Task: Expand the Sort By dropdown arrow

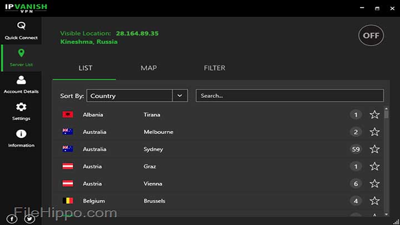Action: (179, 96)
